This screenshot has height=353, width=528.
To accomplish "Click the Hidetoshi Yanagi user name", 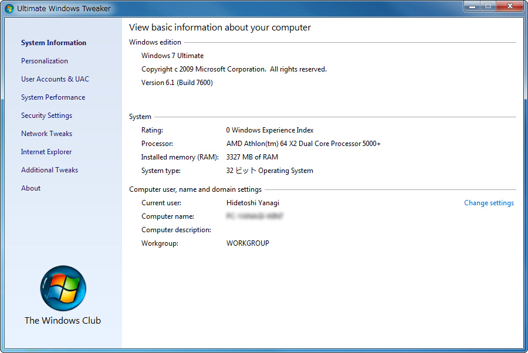I will tap(252, 203).
